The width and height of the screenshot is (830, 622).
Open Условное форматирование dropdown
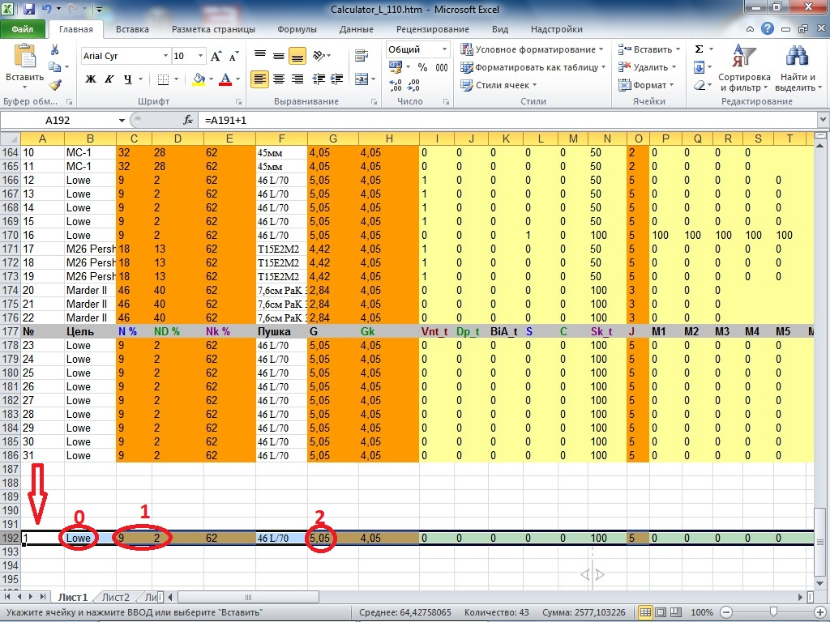532,49
